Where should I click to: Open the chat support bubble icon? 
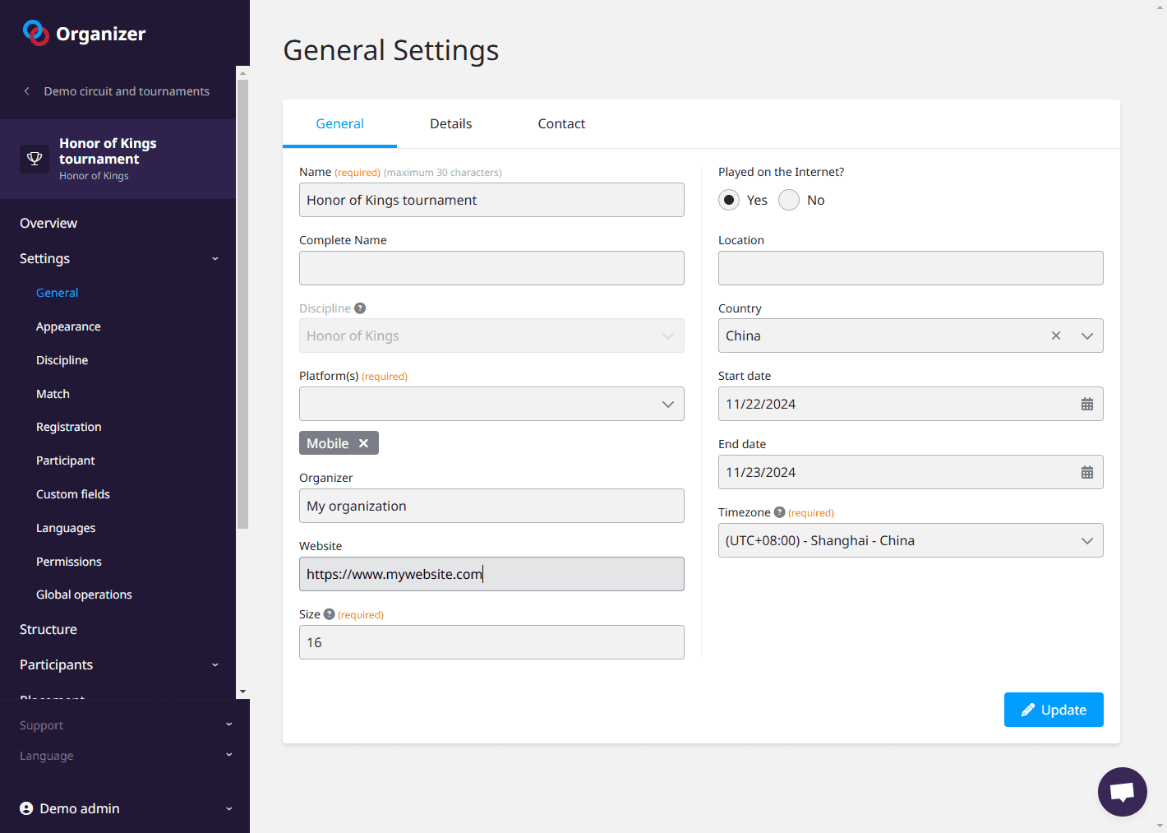(x=1122, y=791)
